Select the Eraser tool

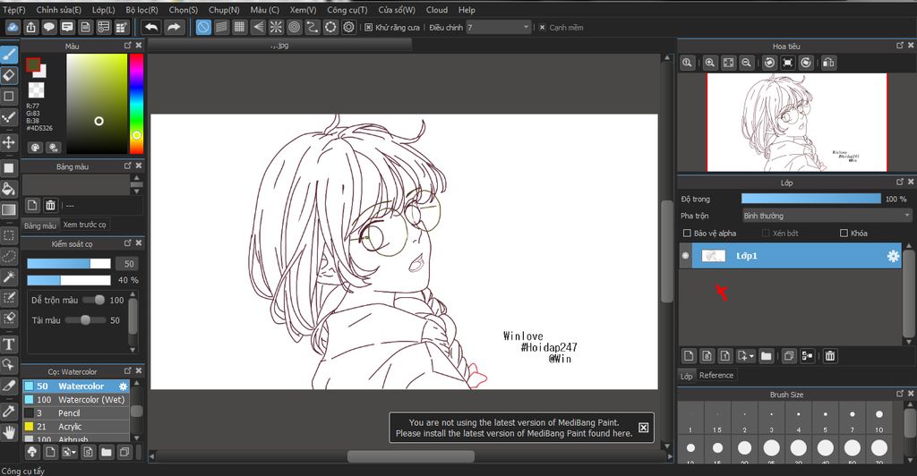[x=9, y=75]
